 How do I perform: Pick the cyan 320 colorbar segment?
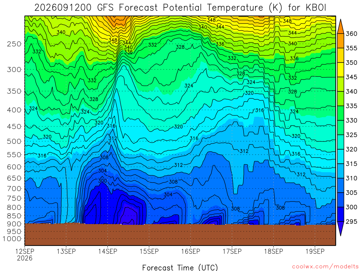click(340, 157)
